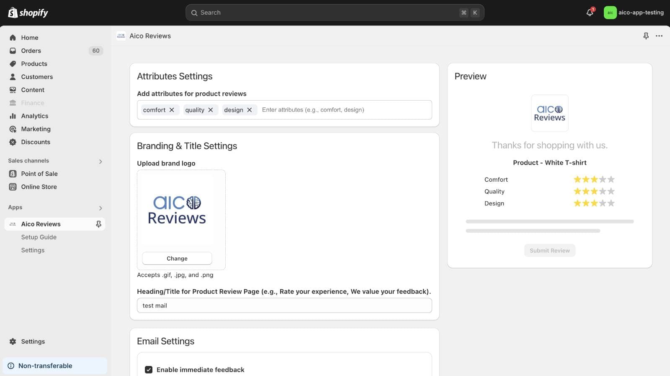
Task: Open Setup Guide under Aico Reviews
Action: pos(39,237)
